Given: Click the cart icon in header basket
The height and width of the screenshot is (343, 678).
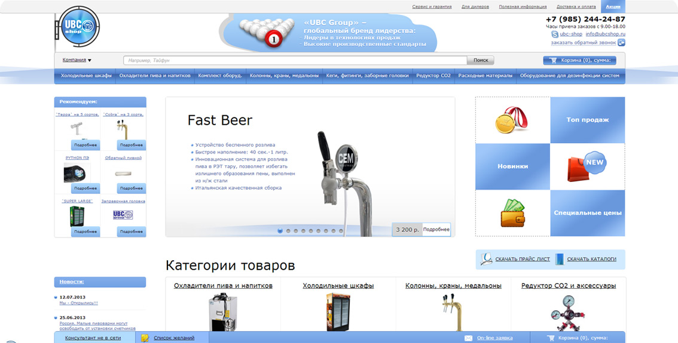Looking at the screenshot, I should tap(553, 60).
